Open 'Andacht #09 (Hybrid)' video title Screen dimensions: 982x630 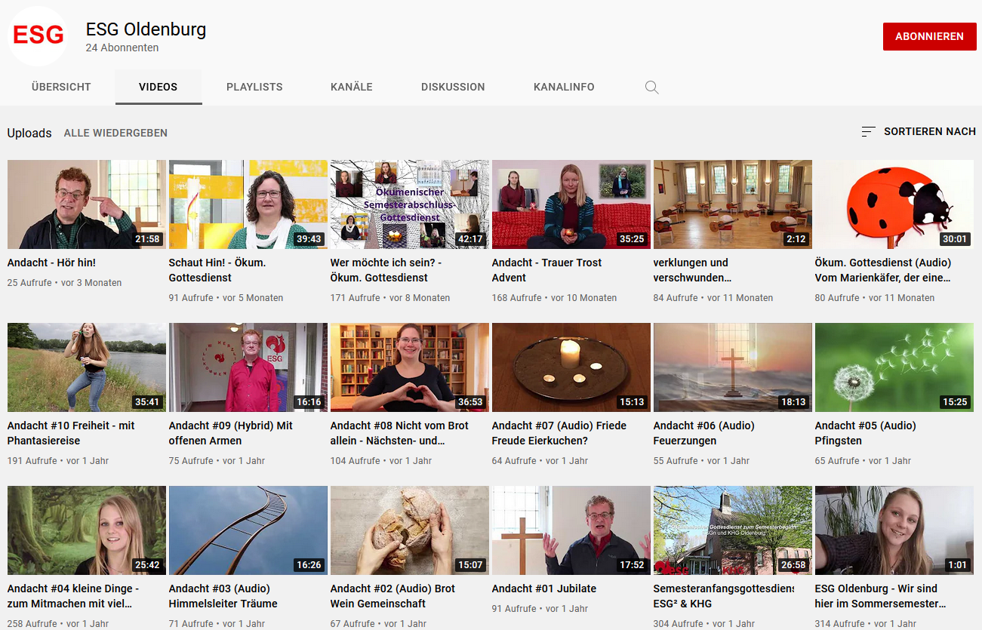pos(231,433)
